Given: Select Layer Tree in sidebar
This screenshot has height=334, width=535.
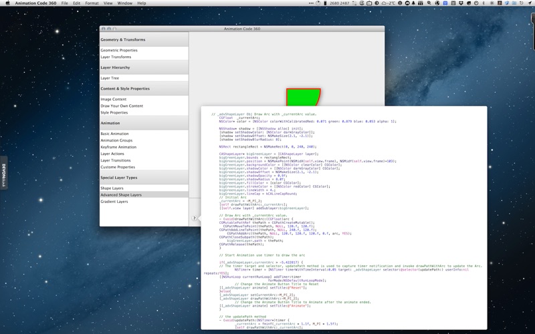Looking at the screenshot, I should [x=144, y=78].
